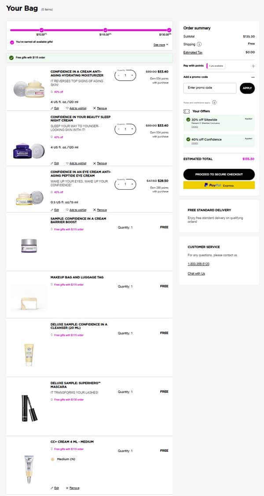Apply the entered promo code
Screen dimensions: 264x496
tap(247, 88)
